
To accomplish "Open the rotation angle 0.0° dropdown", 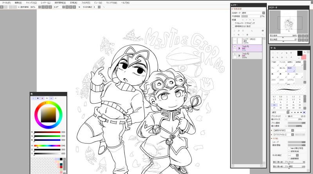I will pos(63,7).
